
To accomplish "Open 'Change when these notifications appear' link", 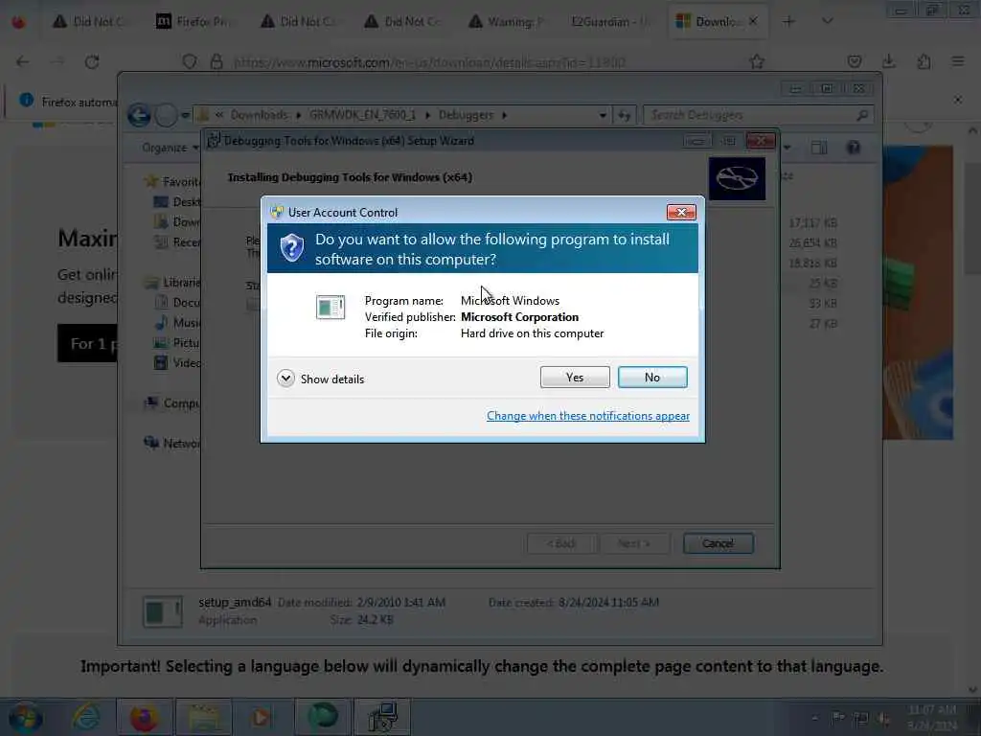I will [x=587, y=416].
